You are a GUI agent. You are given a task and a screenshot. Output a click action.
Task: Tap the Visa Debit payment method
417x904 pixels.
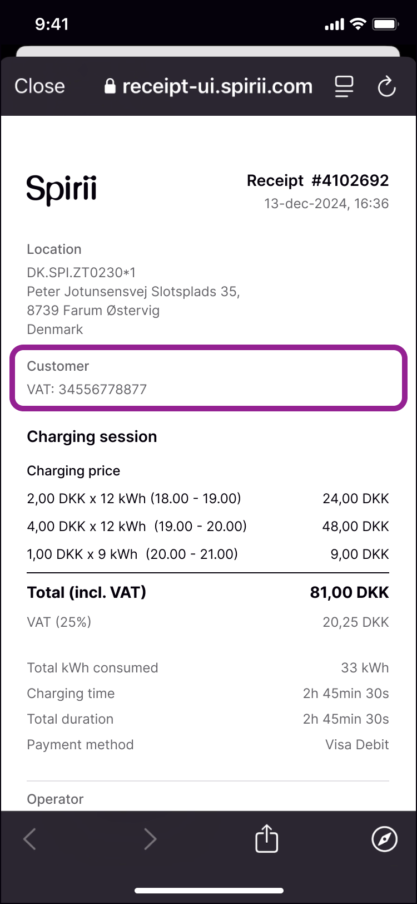[357, 745]
